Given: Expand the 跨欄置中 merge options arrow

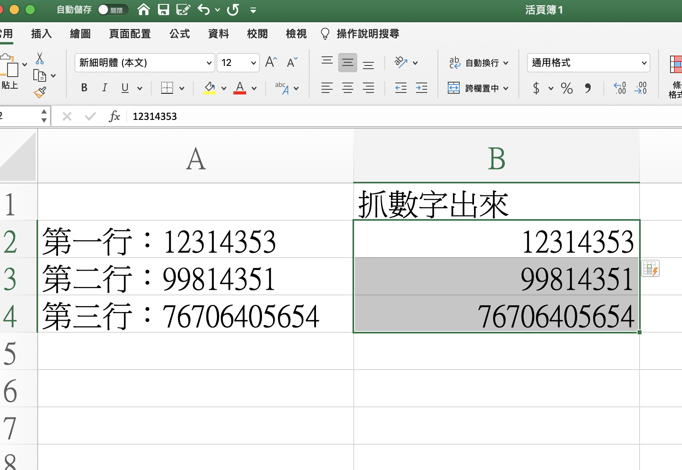Looking at the screenshot, I should point(506,88).
